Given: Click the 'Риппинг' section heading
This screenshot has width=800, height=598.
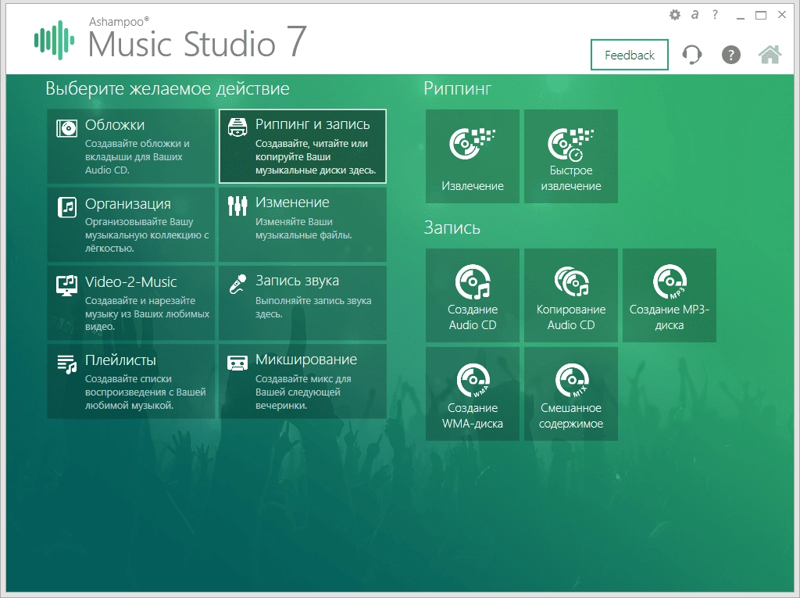Looking at the screenshot, I should click(x=458, y=89).
